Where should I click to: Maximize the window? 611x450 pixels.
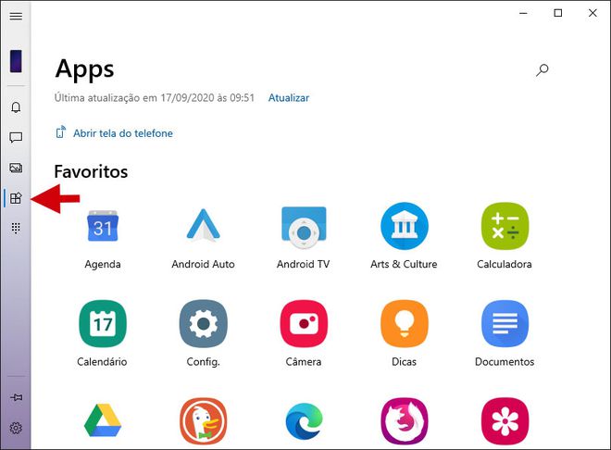(558, 13)
